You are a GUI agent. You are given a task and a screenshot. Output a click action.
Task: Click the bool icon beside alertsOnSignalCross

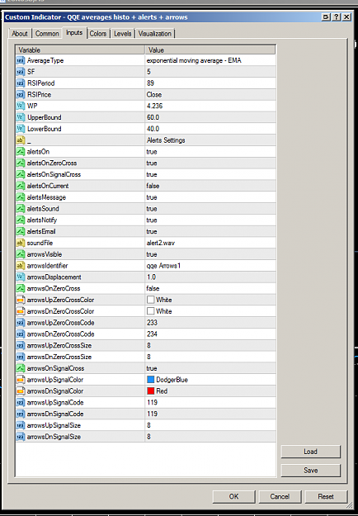point(21,174)
